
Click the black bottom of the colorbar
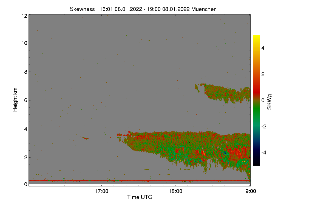256,163
